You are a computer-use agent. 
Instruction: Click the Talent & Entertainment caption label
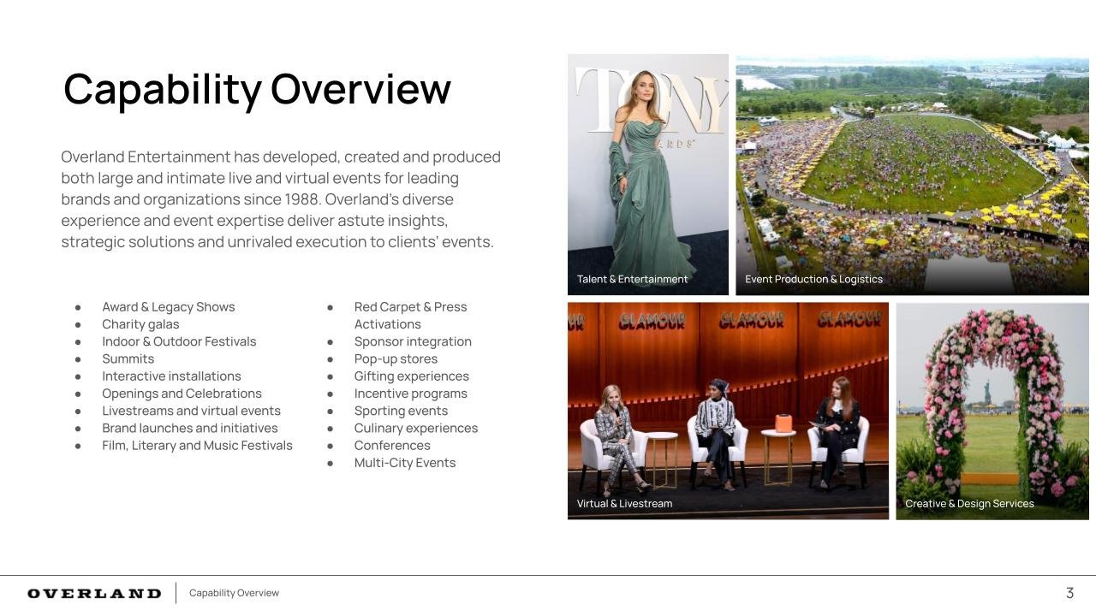632,278
